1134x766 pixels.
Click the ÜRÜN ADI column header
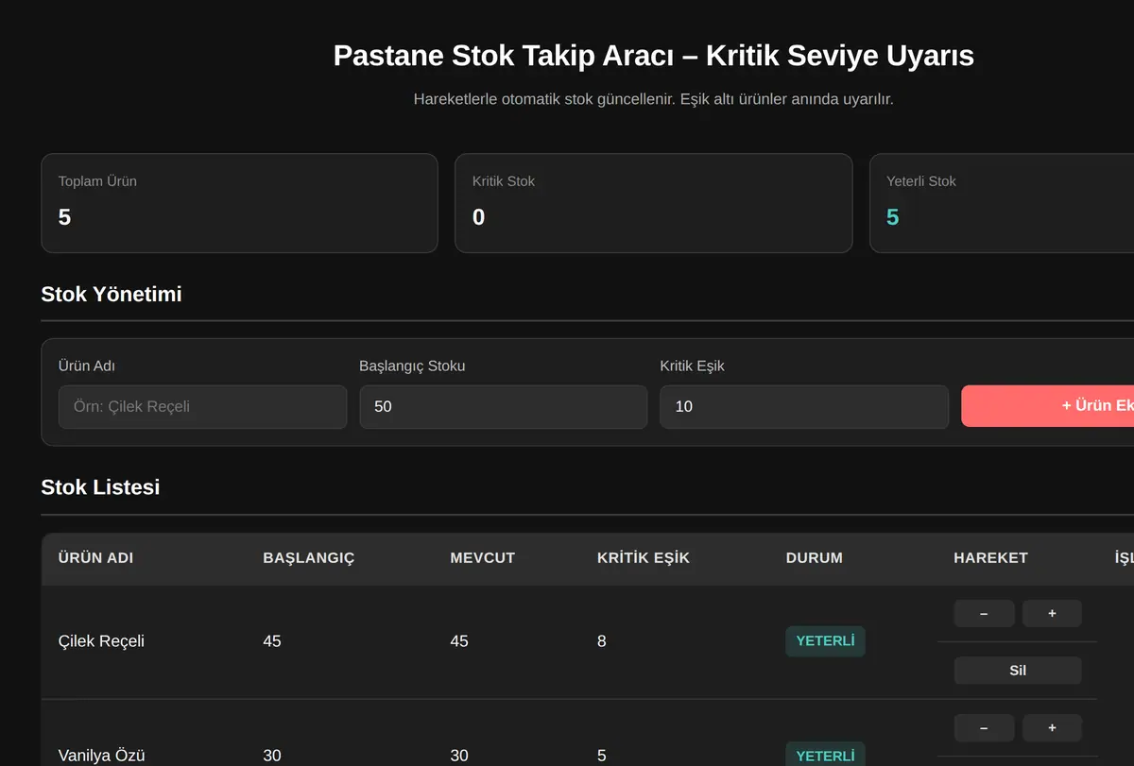(95, 558)
